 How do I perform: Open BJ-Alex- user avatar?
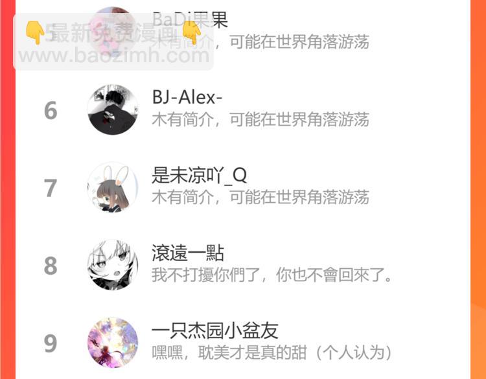pos(113,109)
